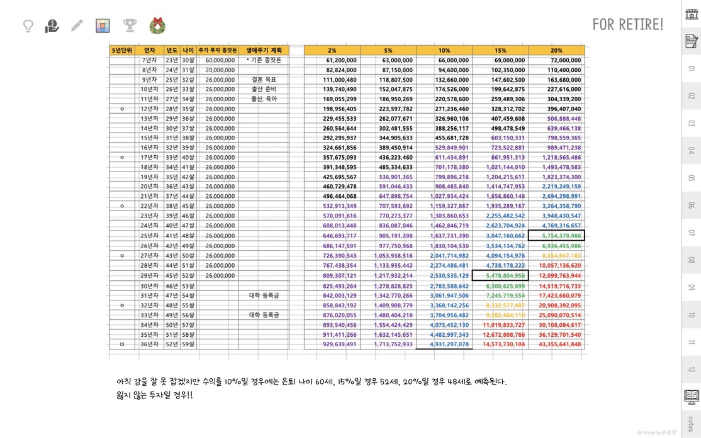Select the 10,057,136,620 cell
The image size is (701, 438).
tap(557, 266)
